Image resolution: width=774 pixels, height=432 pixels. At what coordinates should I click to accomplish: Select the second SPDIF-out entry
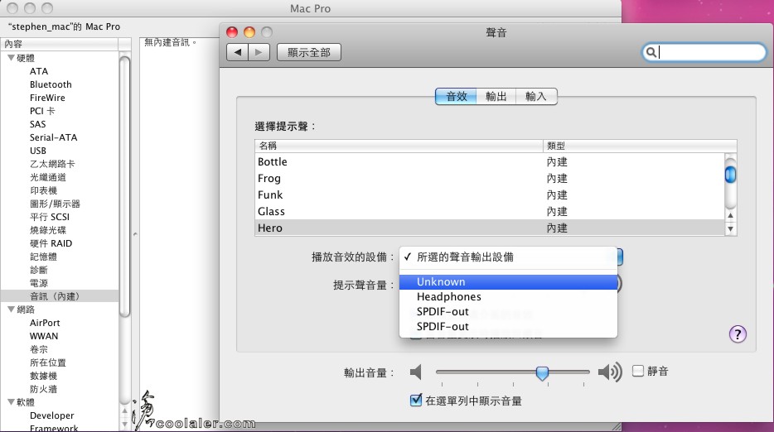509,326
